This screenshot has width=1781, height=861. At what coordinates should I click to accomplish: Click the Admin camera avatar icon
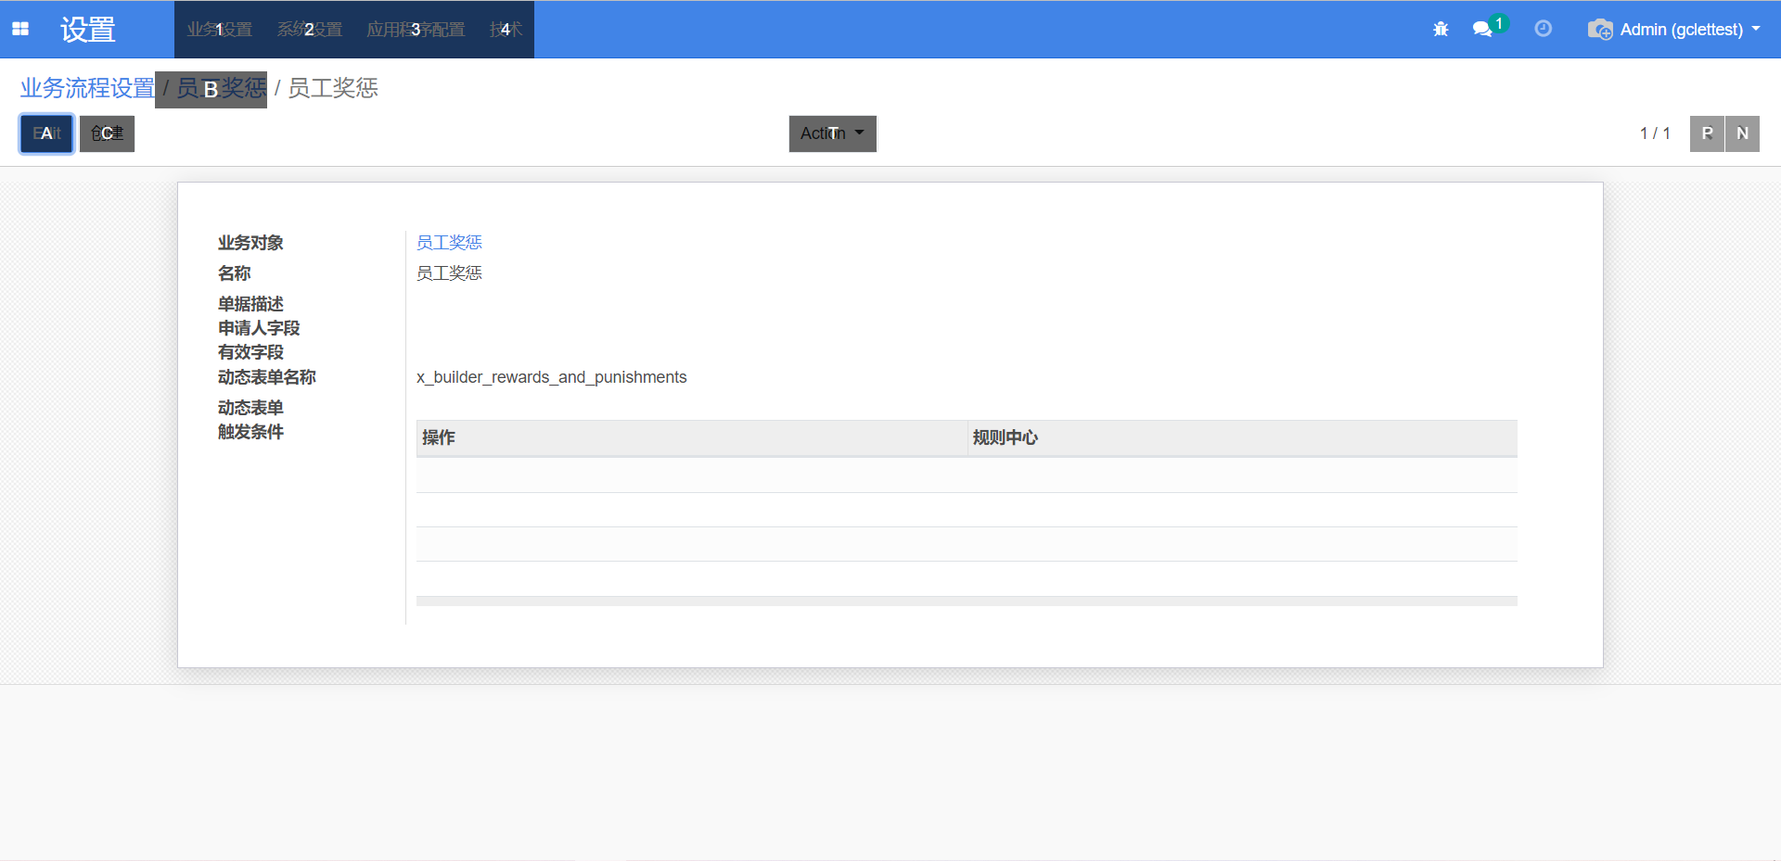1600,30
